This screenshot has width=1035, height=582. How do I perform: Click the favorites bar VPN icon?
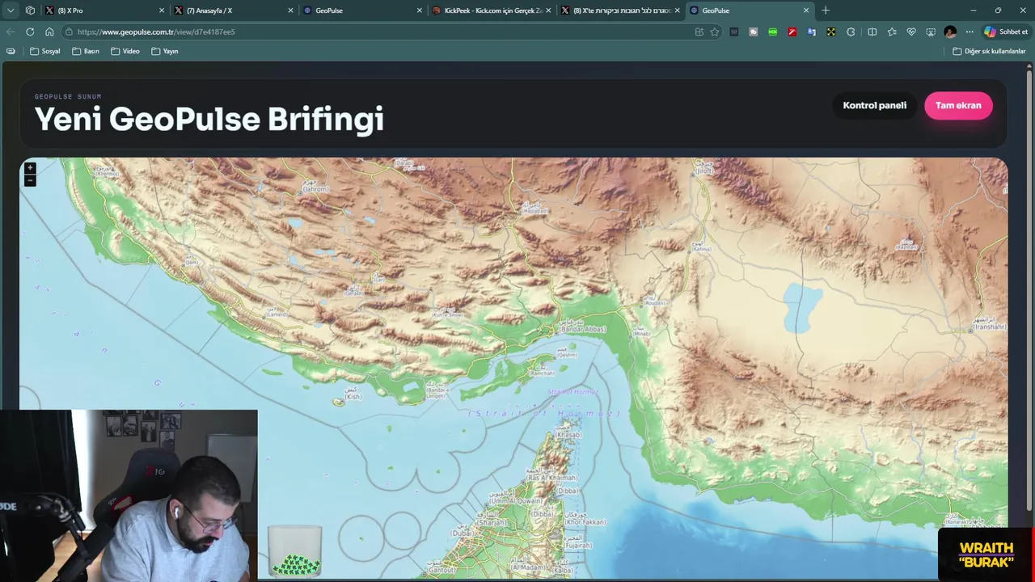tap(11, 51)
